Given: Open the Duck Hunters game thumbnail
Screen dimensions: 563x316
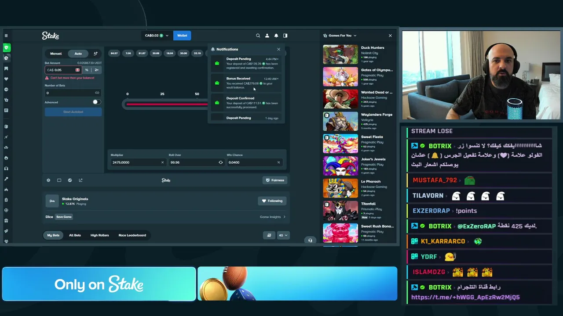Looking at the screenshot, I should pyautogui.click(x=340, y=54).
